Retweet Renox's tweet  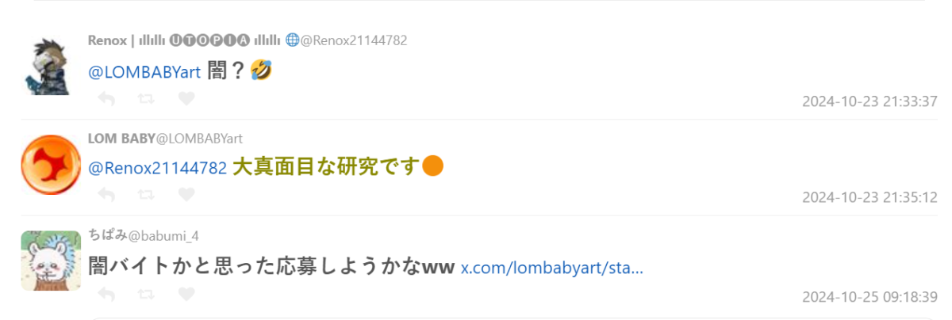point(146,98)
